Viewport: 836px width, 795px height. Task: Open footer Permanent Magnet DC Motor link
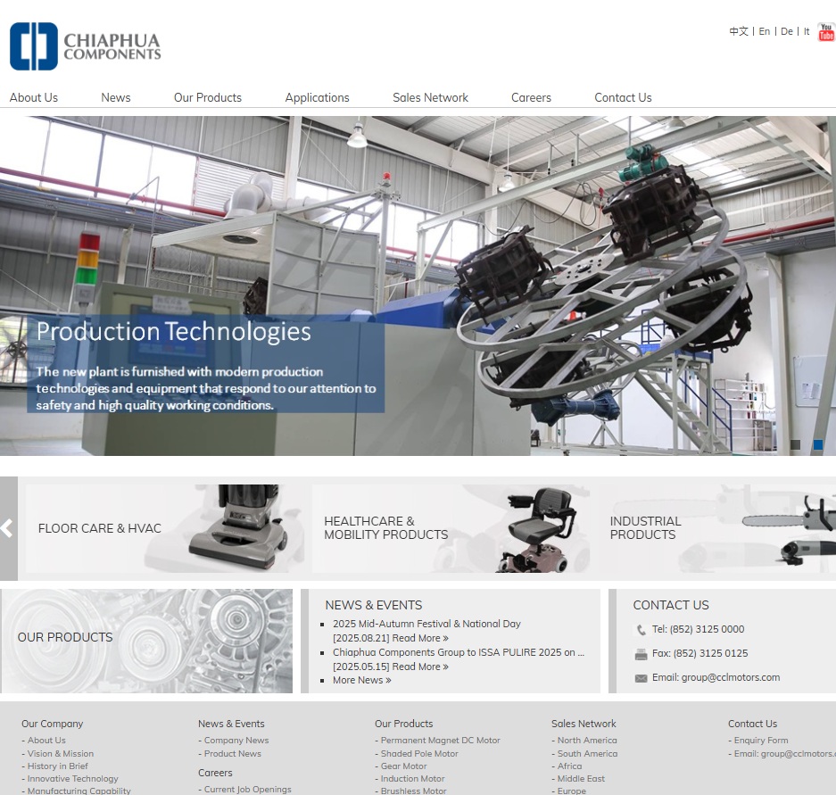click(441, 741)
